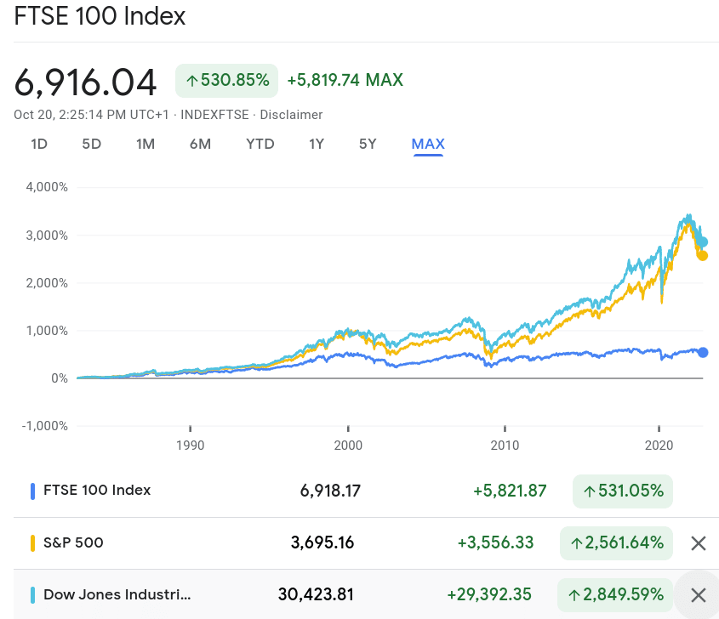Click the +5,819.74 MAX change text
Viewport: 719px width, 619px height.
pos(345,80)
